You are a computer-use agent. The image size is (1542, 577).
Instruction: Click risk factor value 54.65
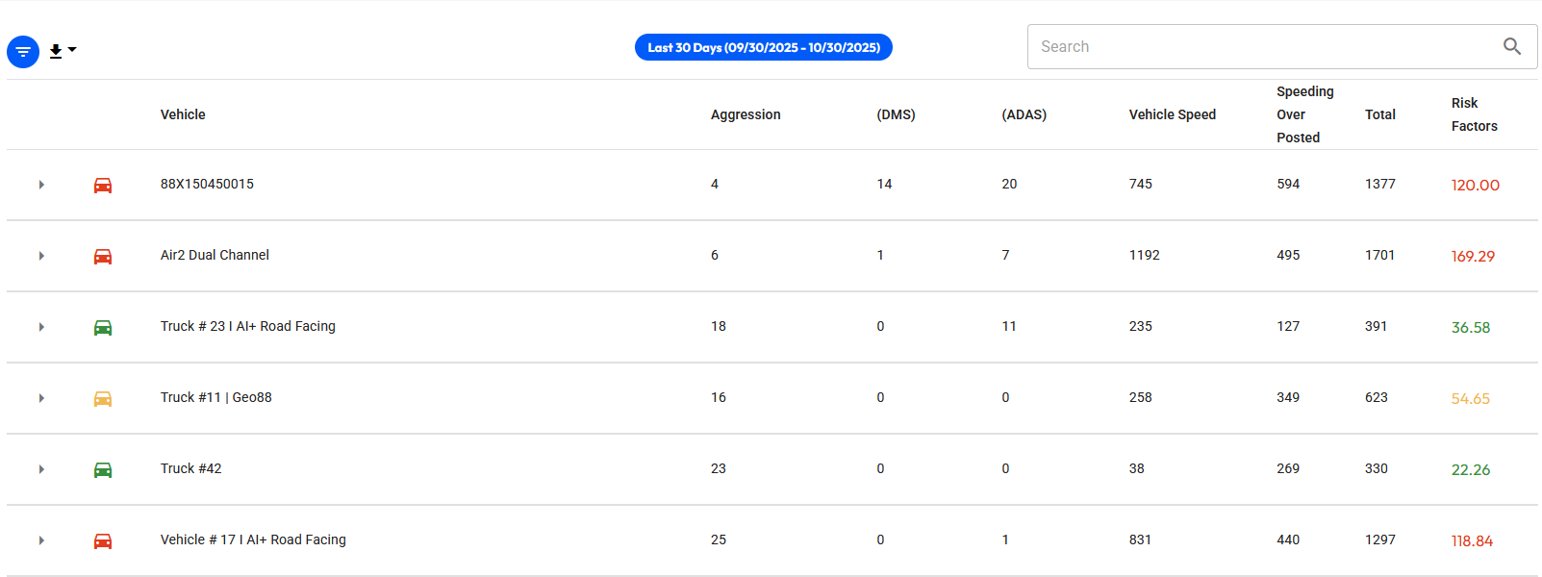pyautogui.click(x=1471, y=398)
